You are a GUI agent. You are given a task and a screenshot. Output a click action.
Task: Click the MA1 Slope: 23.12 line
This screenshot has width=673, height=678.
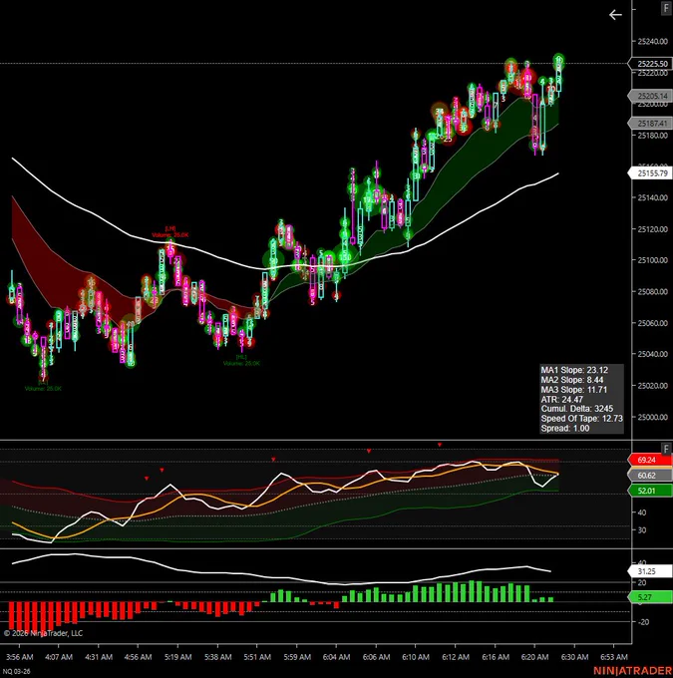click(x=574, y=370)
